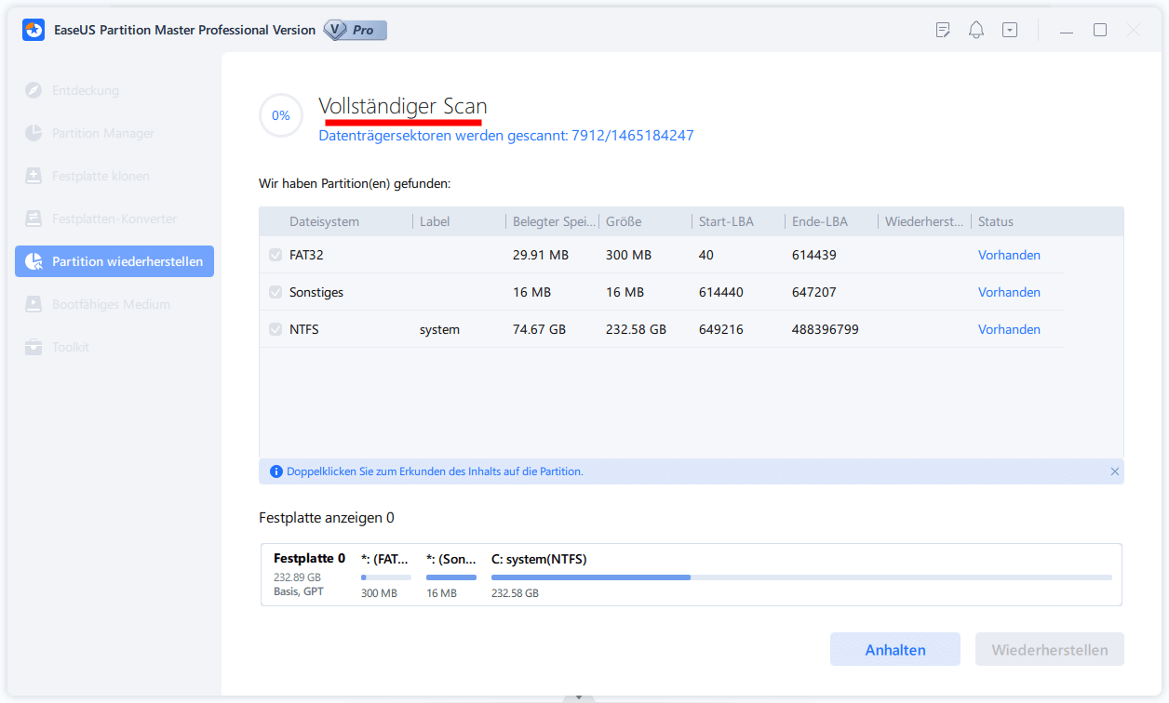The image size is (1169, 703).
Task: Toggle the NTFS partition checkbox
Action: [275, 329]
